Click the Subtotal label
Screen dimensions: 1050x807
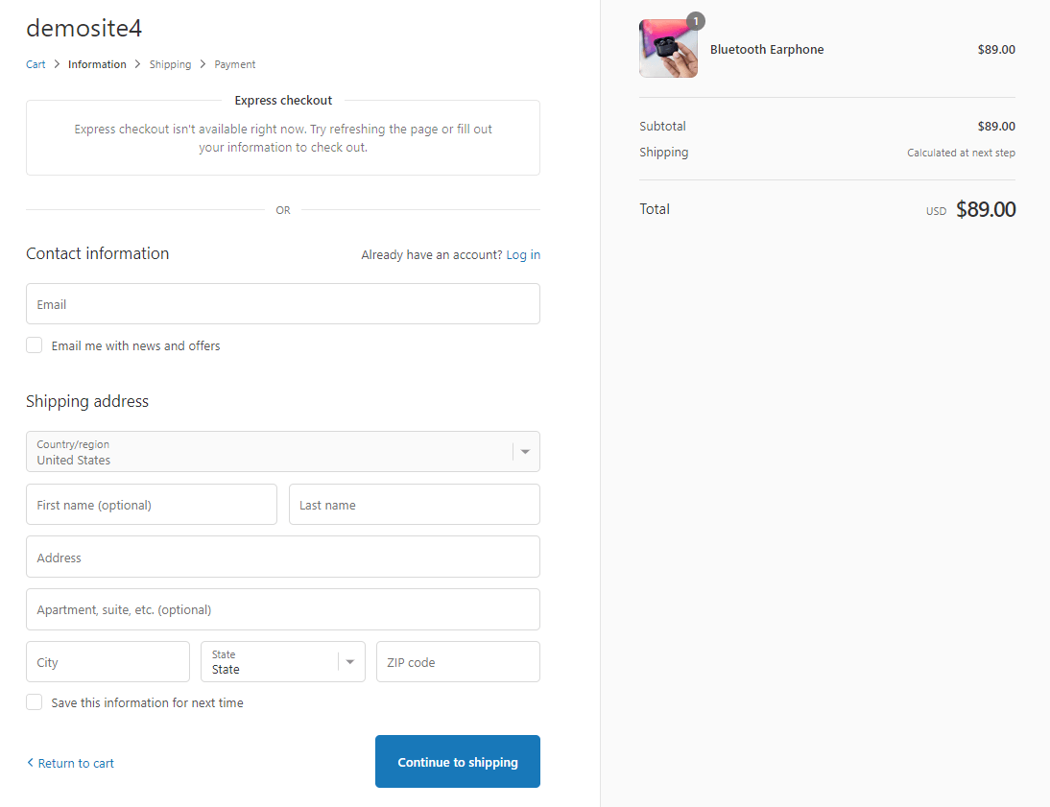click(x=662, y=126)
